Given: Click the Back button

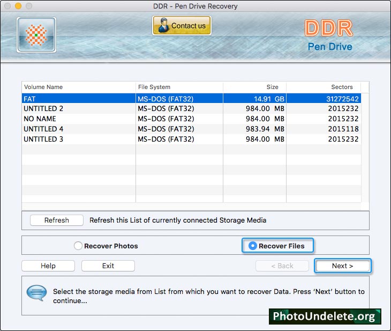Looking at the screenshot, I should (x=282, y=266).
